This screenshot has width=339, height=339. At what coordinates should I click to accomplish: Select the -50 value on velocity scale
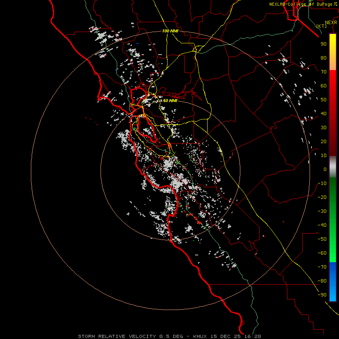click(x=322, y=239)
